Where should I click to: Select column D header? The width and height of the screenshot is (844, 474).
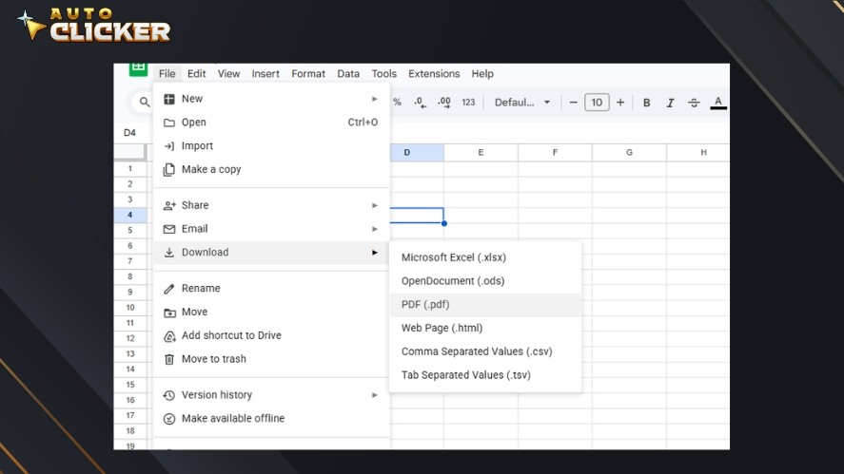click(417, 153)
